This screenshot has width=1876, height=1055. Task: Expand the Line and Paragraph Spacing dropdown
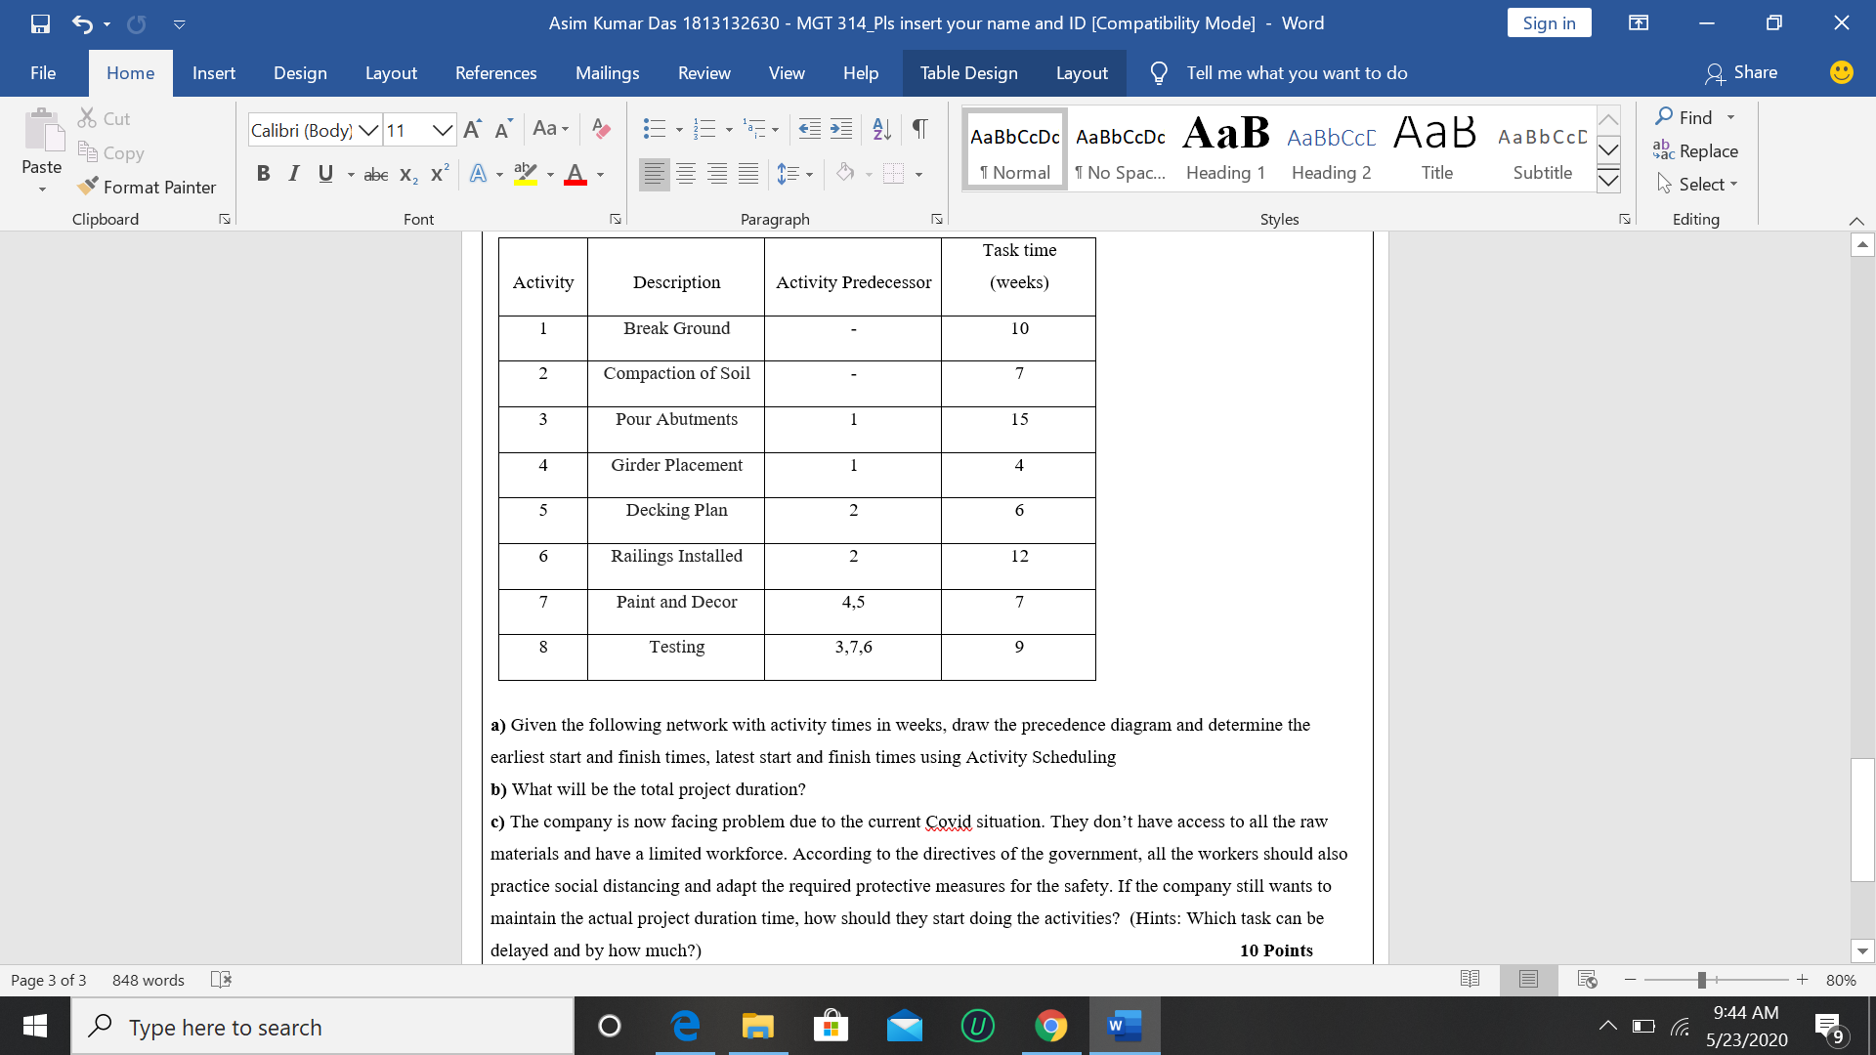click(x=812, y=174)
